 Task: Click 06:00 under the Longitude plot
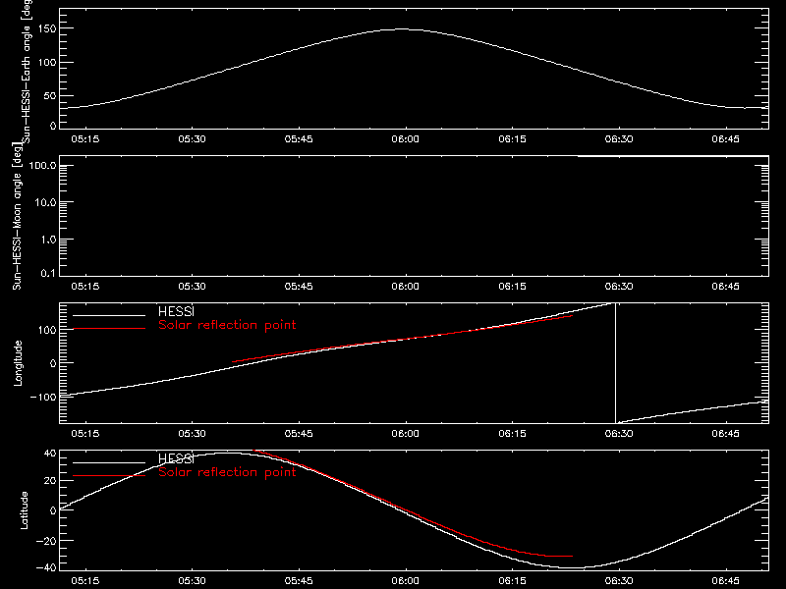click(405, 433)
